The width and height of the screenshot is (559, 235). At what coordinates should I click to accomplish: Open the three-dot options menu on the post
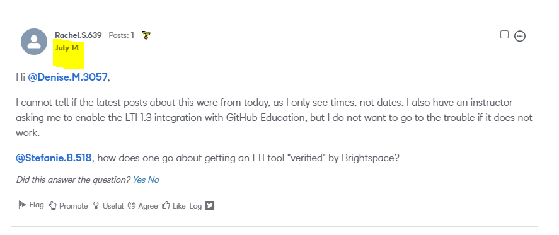(520, 36)
